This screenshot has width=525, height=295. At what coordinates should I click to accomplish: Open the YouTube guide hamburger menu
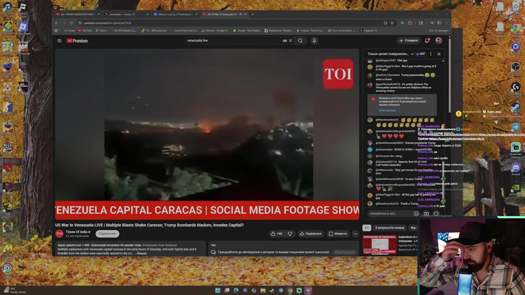click(59, 41)
